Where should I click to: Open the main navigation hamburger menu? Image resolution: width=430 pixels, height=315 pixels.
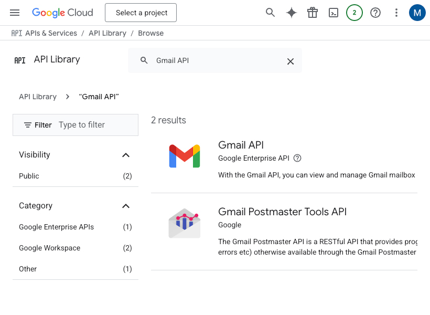[15, 13]
